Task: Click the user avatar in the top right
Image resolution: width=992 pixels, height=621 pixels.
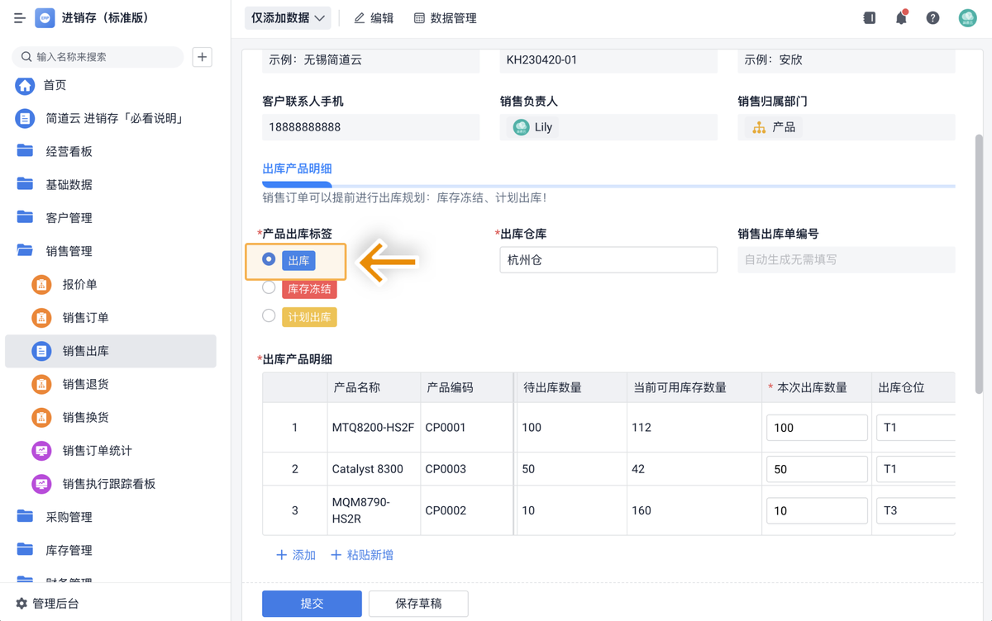Action: pyautogui.click(x=967, y=17)
